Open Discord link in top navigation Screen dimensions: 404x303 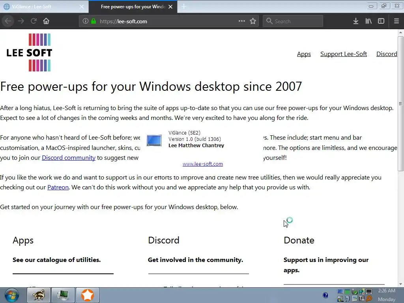coord(387,54)
